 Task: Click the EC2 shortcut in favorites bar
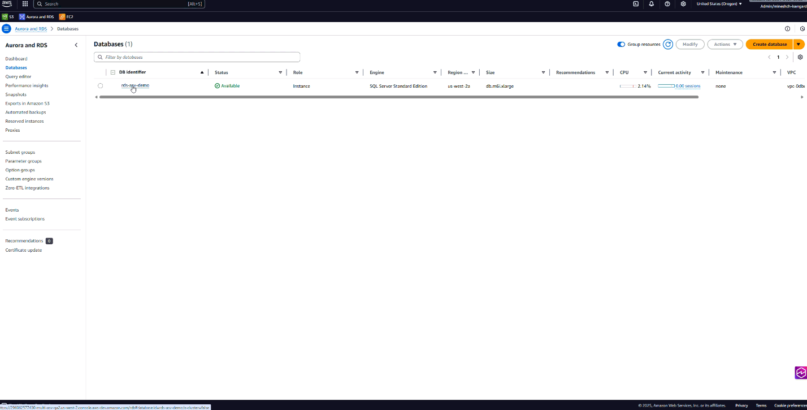pos(66,17)
